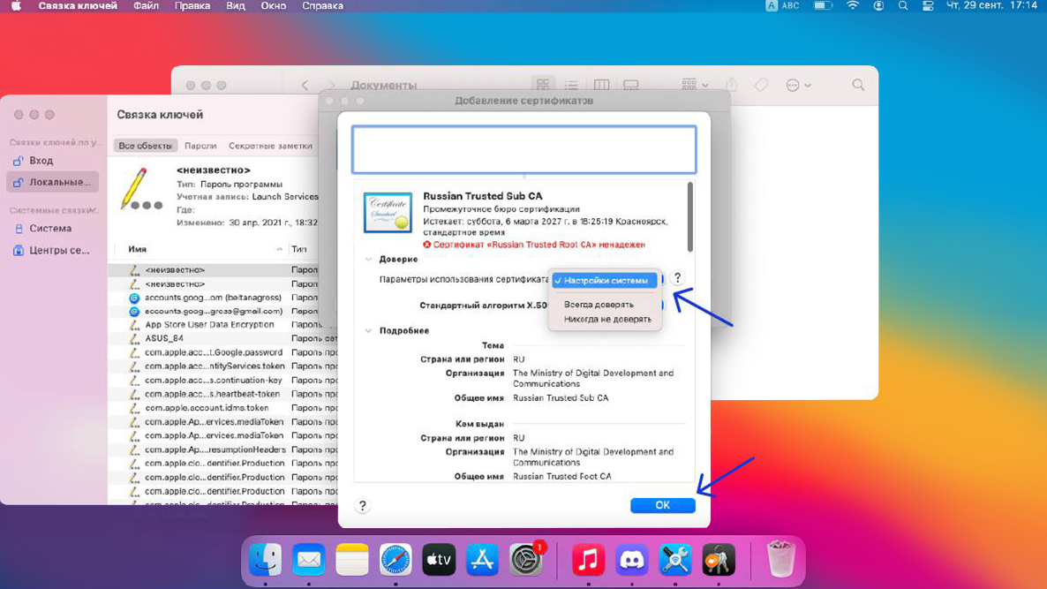The height and width of the screenshot is (589, 1047).
Task: Switch Finder to list view
Action: 571,85
